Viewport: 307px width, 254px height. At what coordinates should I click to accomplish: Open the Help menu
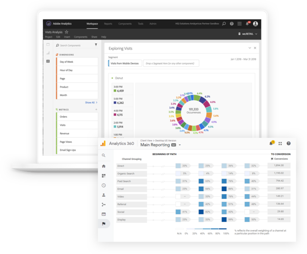[103, 37]
